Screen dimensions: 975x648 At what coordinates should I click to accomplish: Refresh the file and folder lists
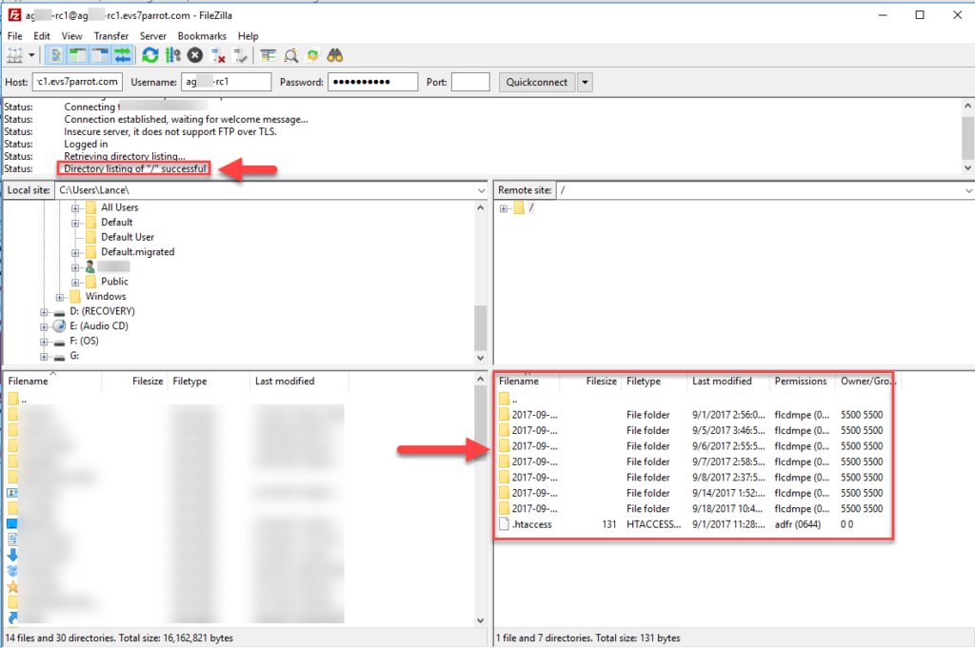tap(149, 56)
